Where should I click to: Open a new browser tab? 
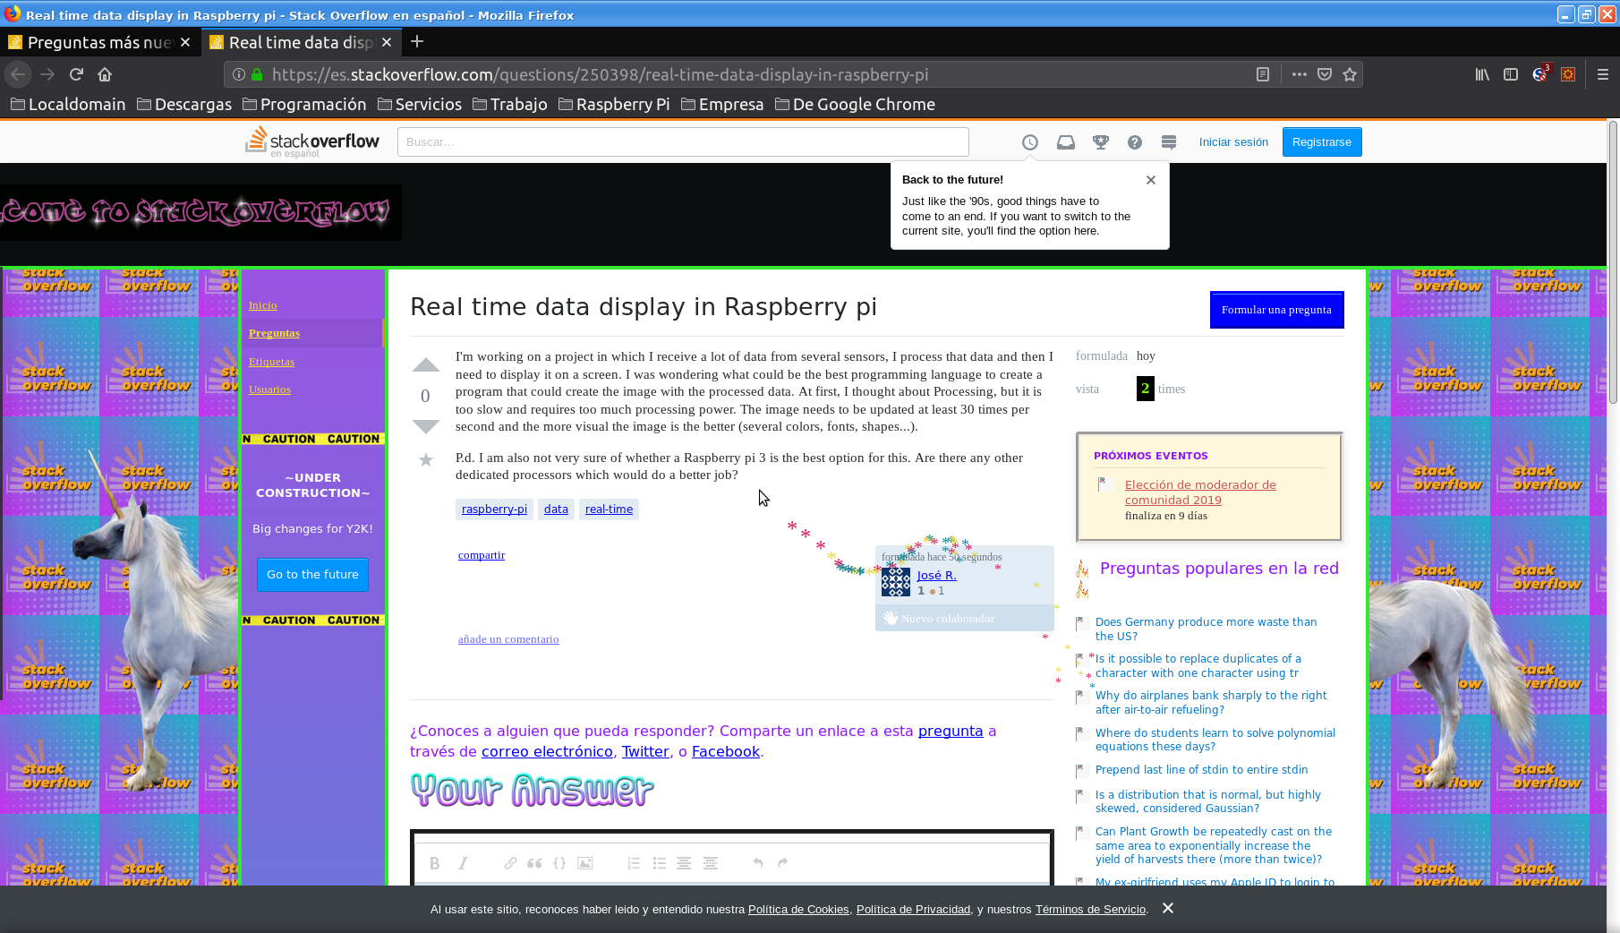pos(417,41)
